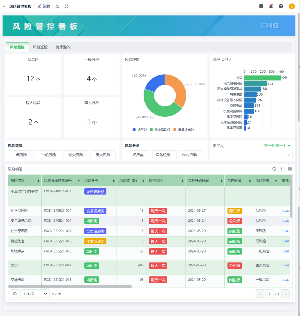Viewport: 300px width, 316px height.
Task: Filter by 场所类 category
Action: pos(138,155)
